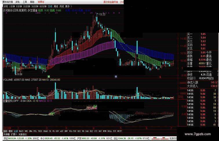219x141 pixels.
Task: Select the BRAR indicator
Action: [x=45, y=131]
